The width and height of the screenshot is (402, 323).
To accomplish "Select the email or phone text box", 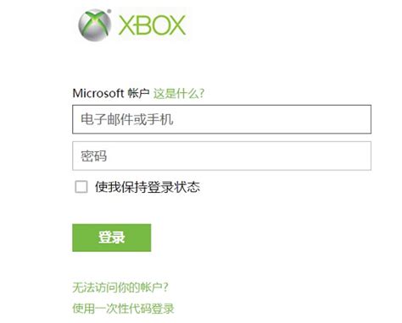I will click(221, 119).
